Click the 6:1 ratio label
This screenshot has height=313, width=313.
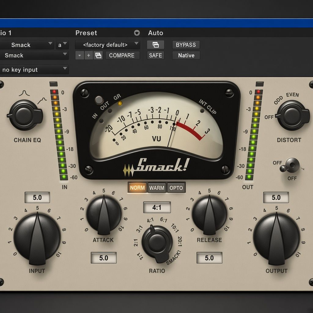(x=164, y=220)
